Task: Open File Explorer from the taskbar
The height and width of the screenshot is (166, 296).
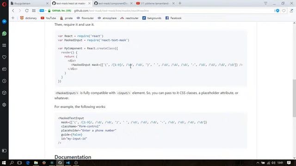Action: [36, 163]
